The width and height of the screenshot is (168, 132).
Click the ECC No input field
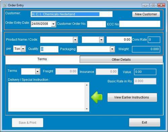point(140,24)
